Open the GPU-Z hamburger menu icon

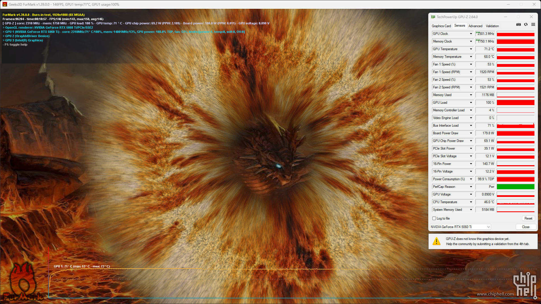pyautogui.click(x=533, y=25)
